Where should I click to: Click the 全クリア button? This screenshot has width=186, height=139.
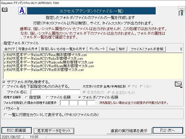[9, 49]
